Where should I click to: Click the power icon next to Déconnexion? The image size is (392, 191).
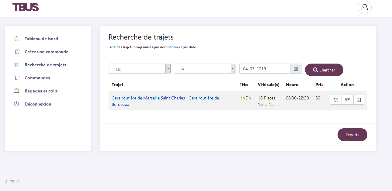click(16, 104)
